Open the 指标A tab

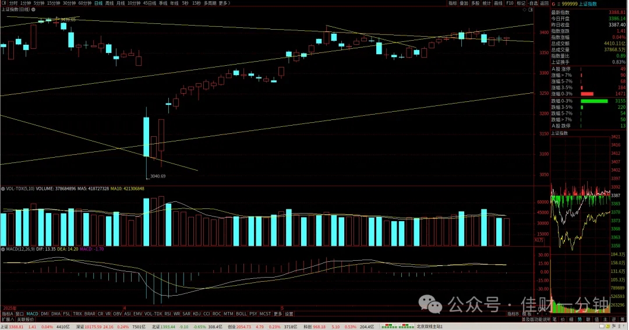coord(7,314)
